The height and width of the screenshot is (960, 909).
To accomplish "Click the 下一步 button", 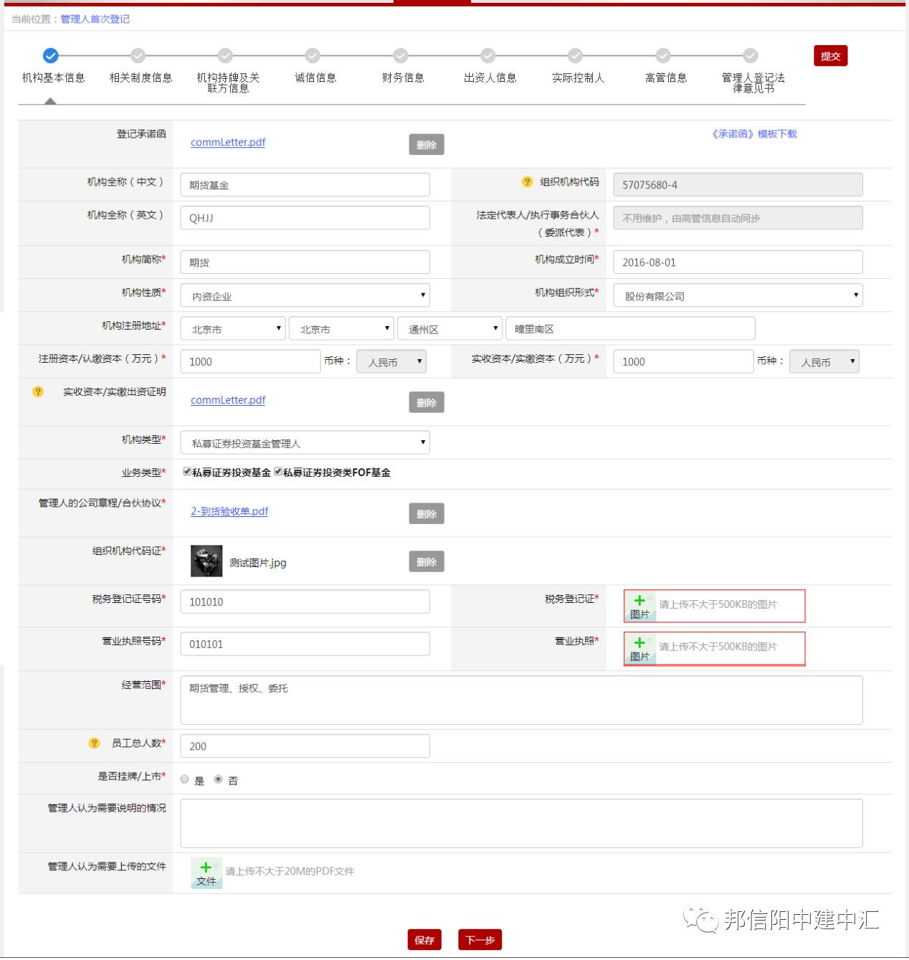I will pos(480,940).
